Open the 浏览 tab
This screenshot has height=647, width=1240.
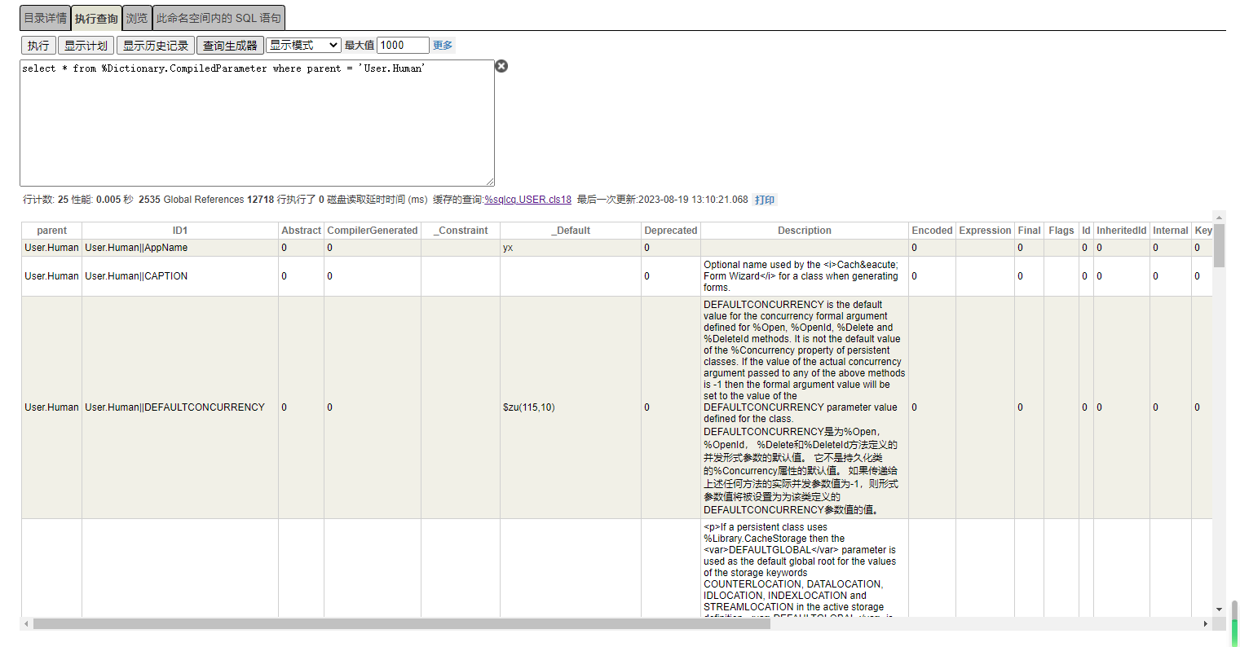point(137,18)
